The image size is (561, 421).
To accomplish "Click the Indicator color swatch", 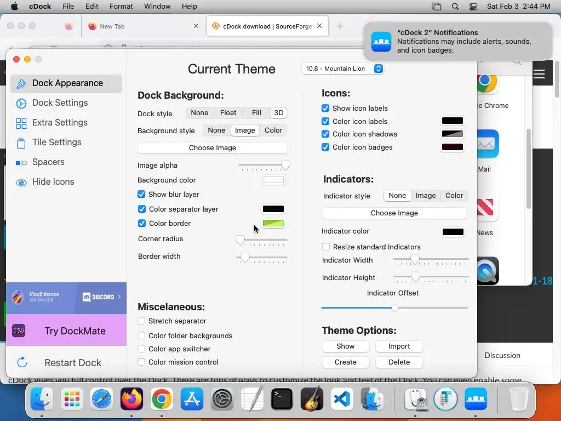I will [x=453, y=232].
